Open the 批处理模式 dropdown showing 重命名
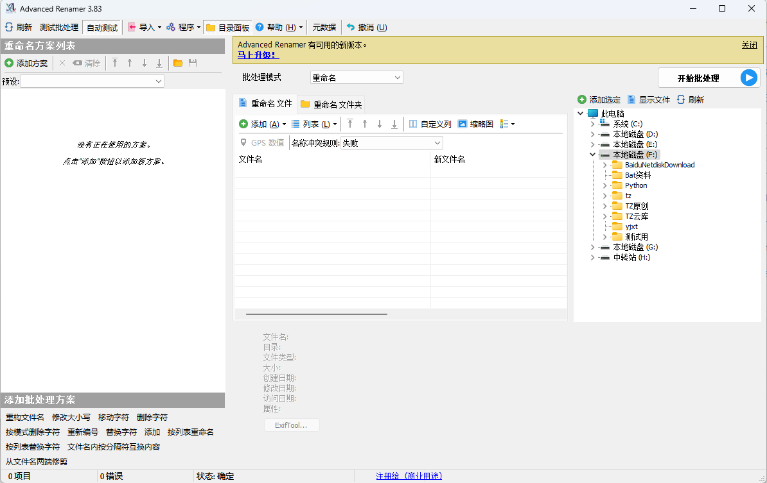Screen dimensions: 767x483 [x=357, y=78]
